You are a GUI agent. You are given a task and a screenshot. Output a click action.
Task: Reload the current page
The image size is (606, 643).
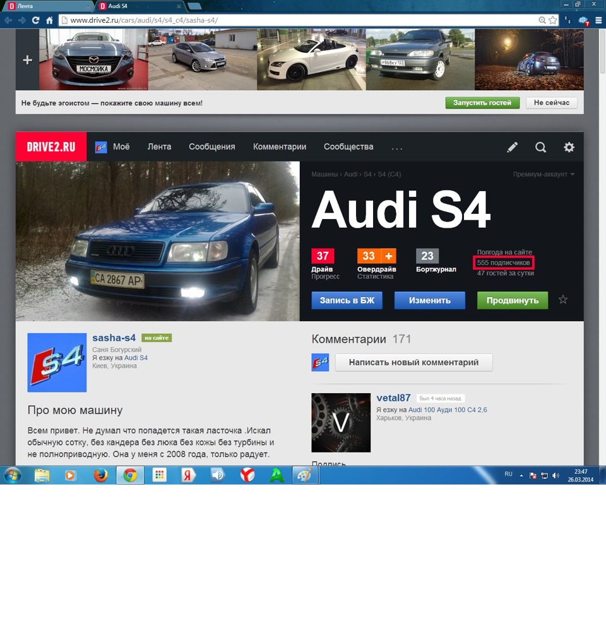click(x=36, y=20)
